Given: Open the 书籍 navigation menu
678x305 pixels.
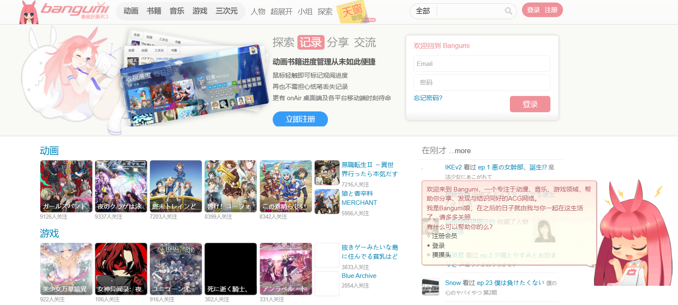Looking at the screenshot, I should (154, 11).
